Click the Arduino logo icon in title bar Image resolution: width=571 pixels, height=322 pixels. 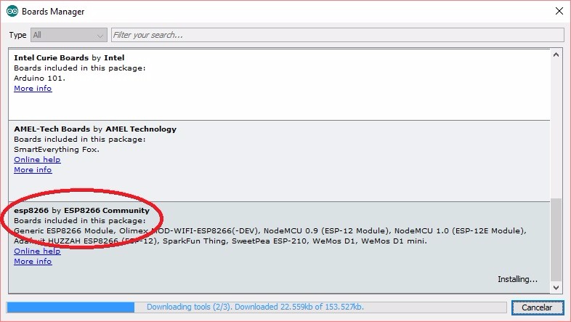(x=12, y=12)
